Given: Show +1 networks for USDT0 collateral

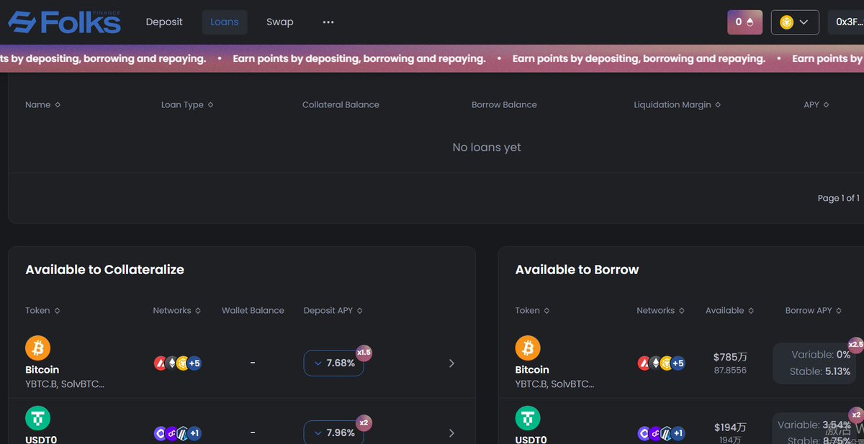Looking at the screenshot, I should [194, 433].
